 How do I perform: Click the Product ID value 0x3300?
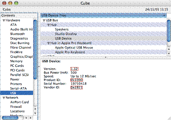tap(77, 80)
